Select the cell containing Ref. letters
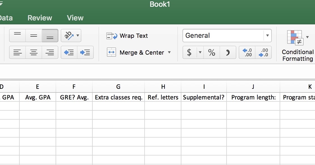The width and height of the screenshot is (315, 165). tap(163, 97)
